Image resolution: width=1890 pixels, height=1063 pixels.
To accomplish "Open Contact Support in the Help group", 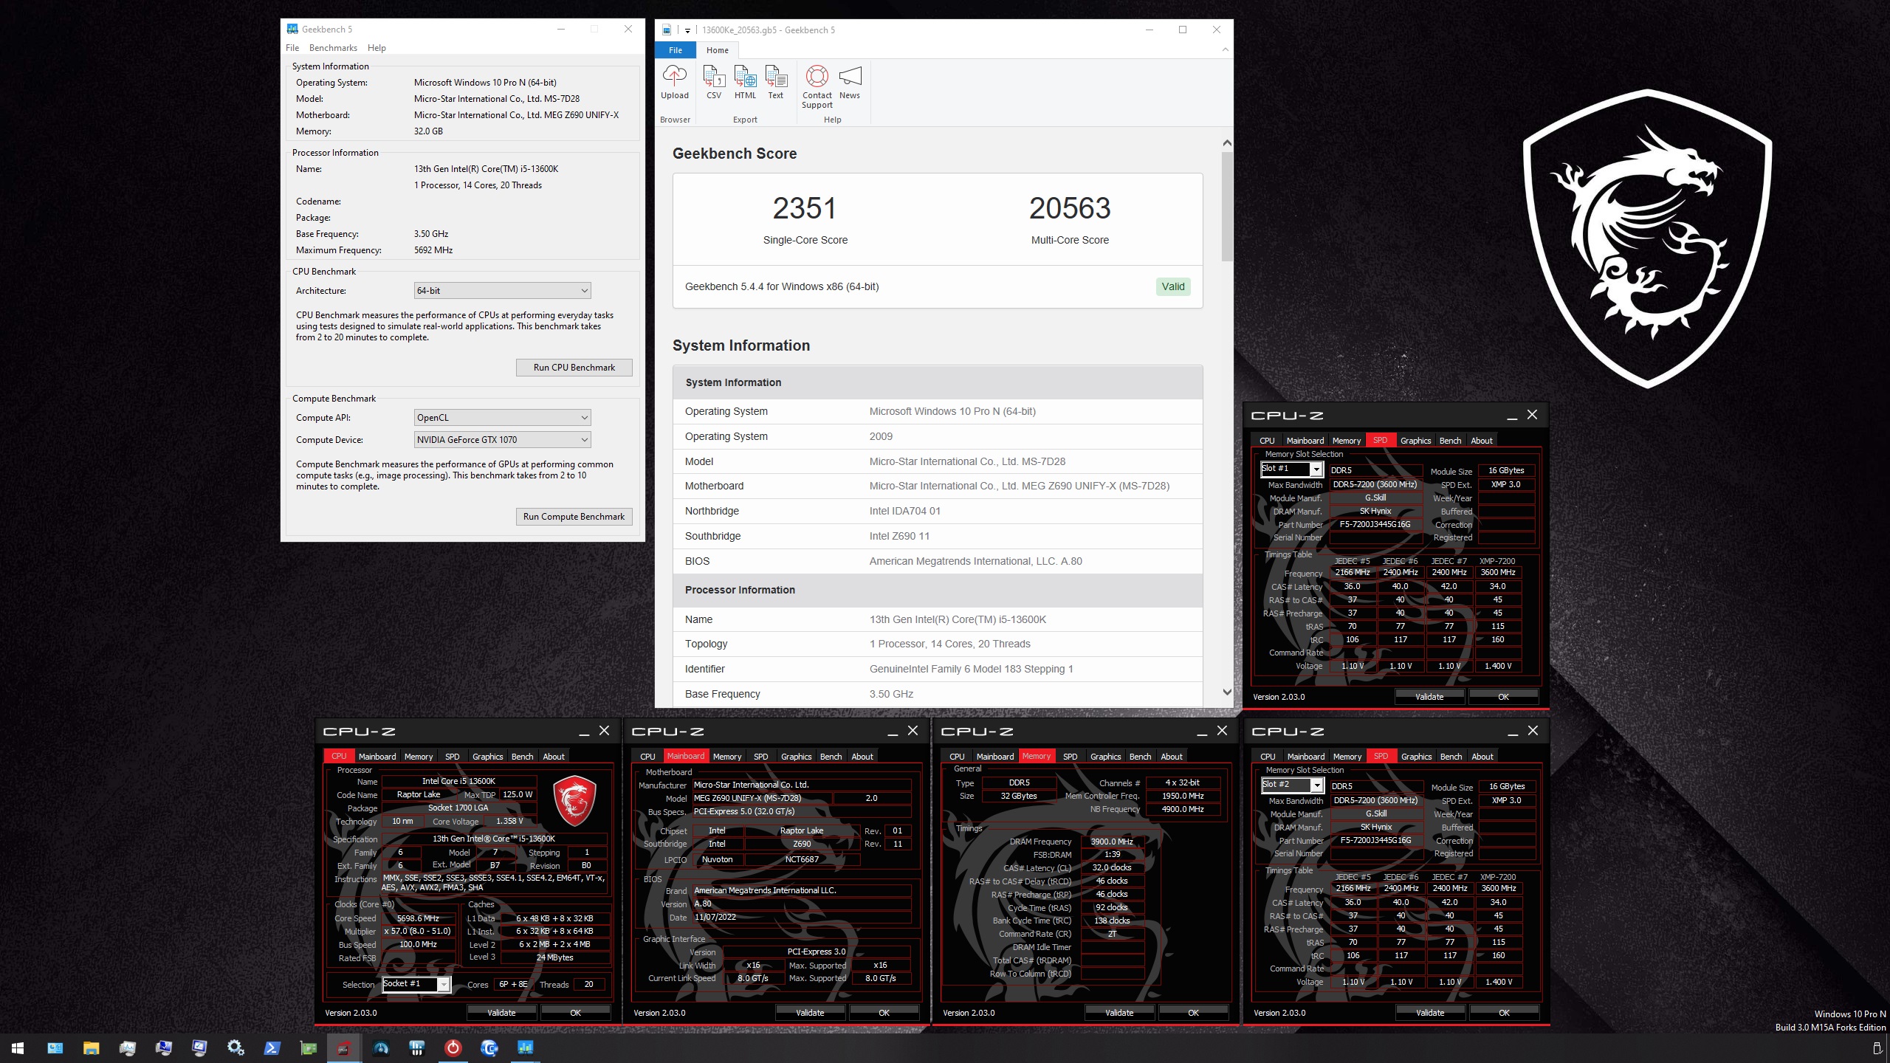I will [817, 87].
